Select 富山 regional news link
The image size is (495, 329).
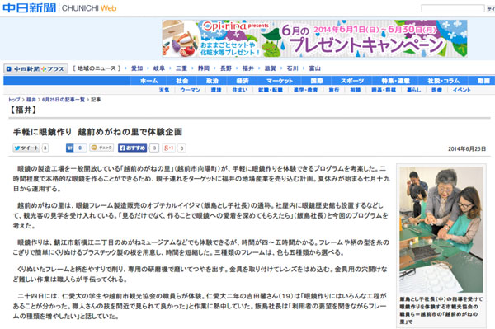click(315, 68)
